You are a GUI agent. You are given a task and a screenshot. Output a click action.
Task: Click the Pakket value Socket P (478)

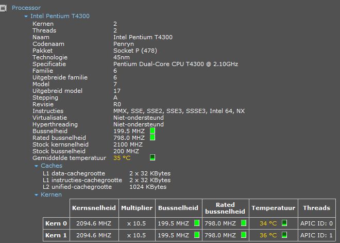coord(135,51)
